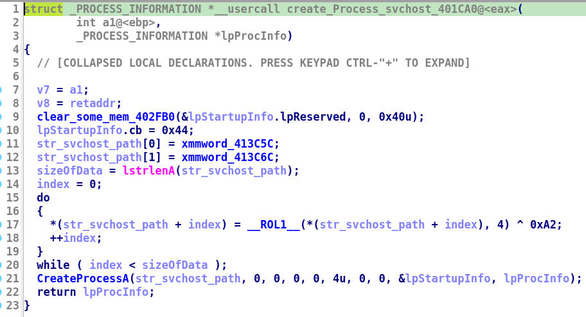
Task: Click retaddr on line 8
Action: coord(93,103)
